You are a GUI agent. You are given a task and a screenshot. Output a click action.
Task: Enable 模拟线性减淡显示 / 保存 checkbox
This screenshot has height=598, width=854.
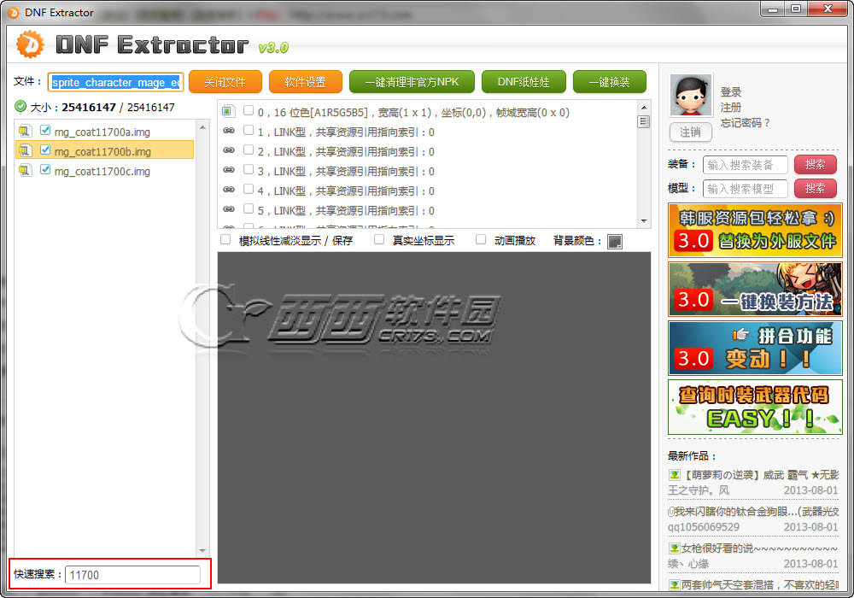[x=225, y=240]
